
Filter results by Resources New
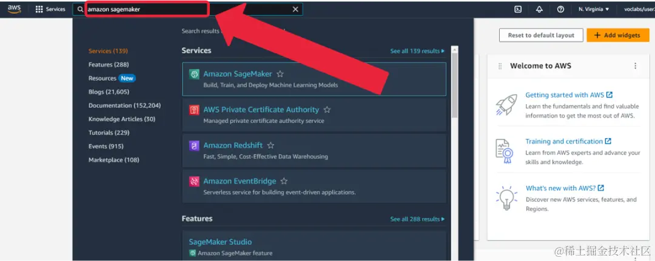click(x=112, y=78)
